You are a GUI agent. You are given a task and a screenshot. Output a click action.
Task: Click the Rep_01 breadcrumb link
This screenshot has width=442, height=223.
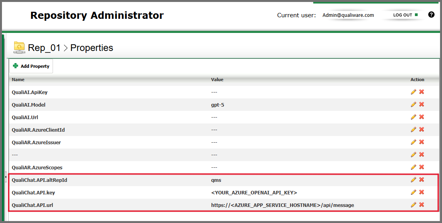(x=44, y=48)
